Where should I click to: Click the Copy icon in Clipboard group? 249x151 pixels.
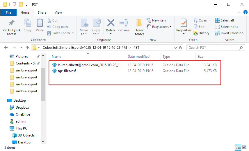click(x=27, y=23)
